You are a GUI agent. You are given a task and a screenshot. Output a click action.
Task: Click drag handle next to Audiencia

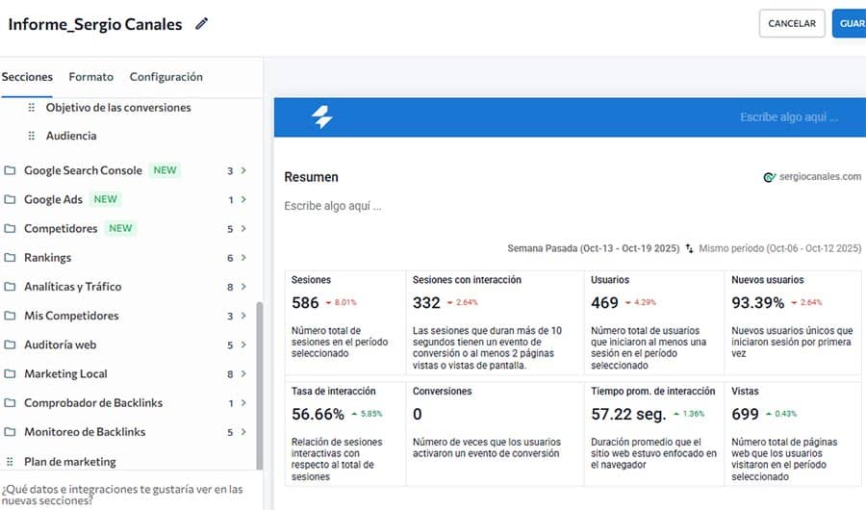(x=32, y=136)
